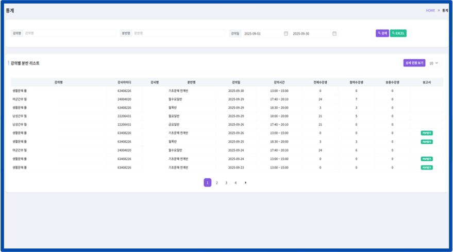Image resolution: width=453 pixels, height=252 pixels.
Task: Follow the HOME breadcrumb link
Action: click(x=430, y=10)
